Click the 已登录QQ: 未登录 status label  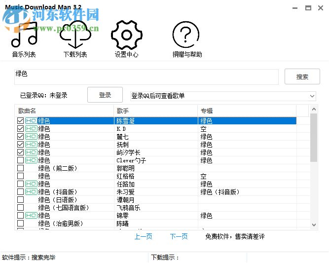pos(44,96)
